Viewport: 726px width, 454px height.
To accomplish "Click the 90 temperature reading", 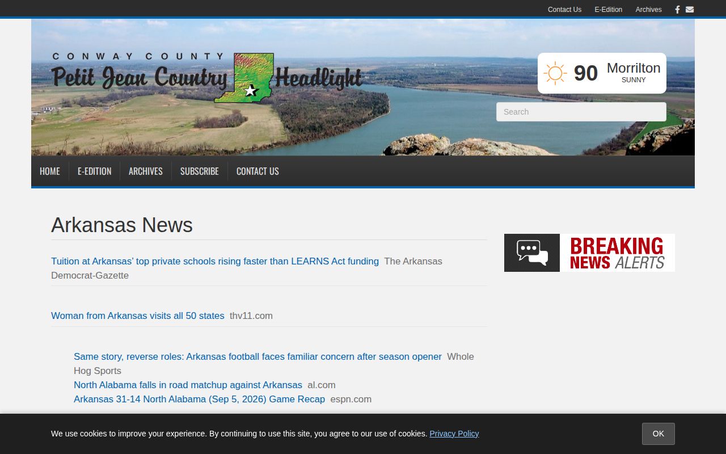I will click(x=586, y=73).
